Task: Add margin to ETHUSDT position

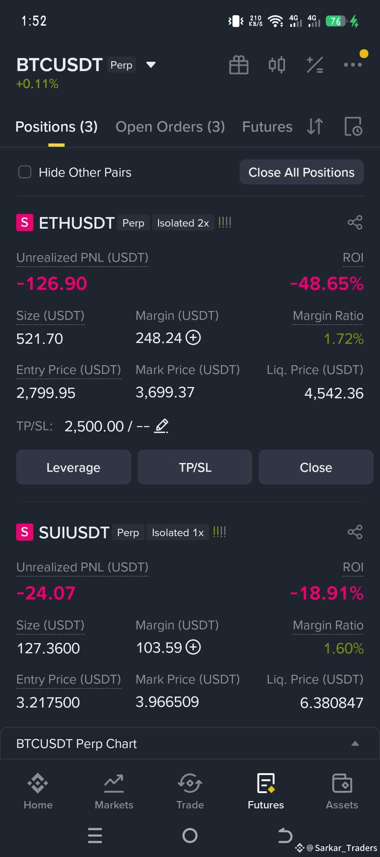Action: [x=193, y=338]
